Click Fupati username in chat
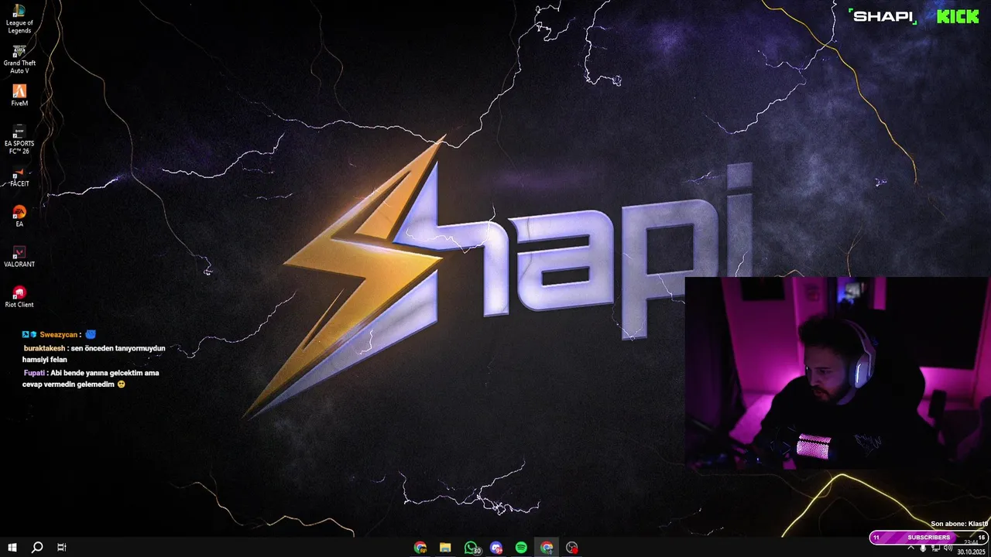This screenshot has height=557, width=991. [x=34, y=373]
